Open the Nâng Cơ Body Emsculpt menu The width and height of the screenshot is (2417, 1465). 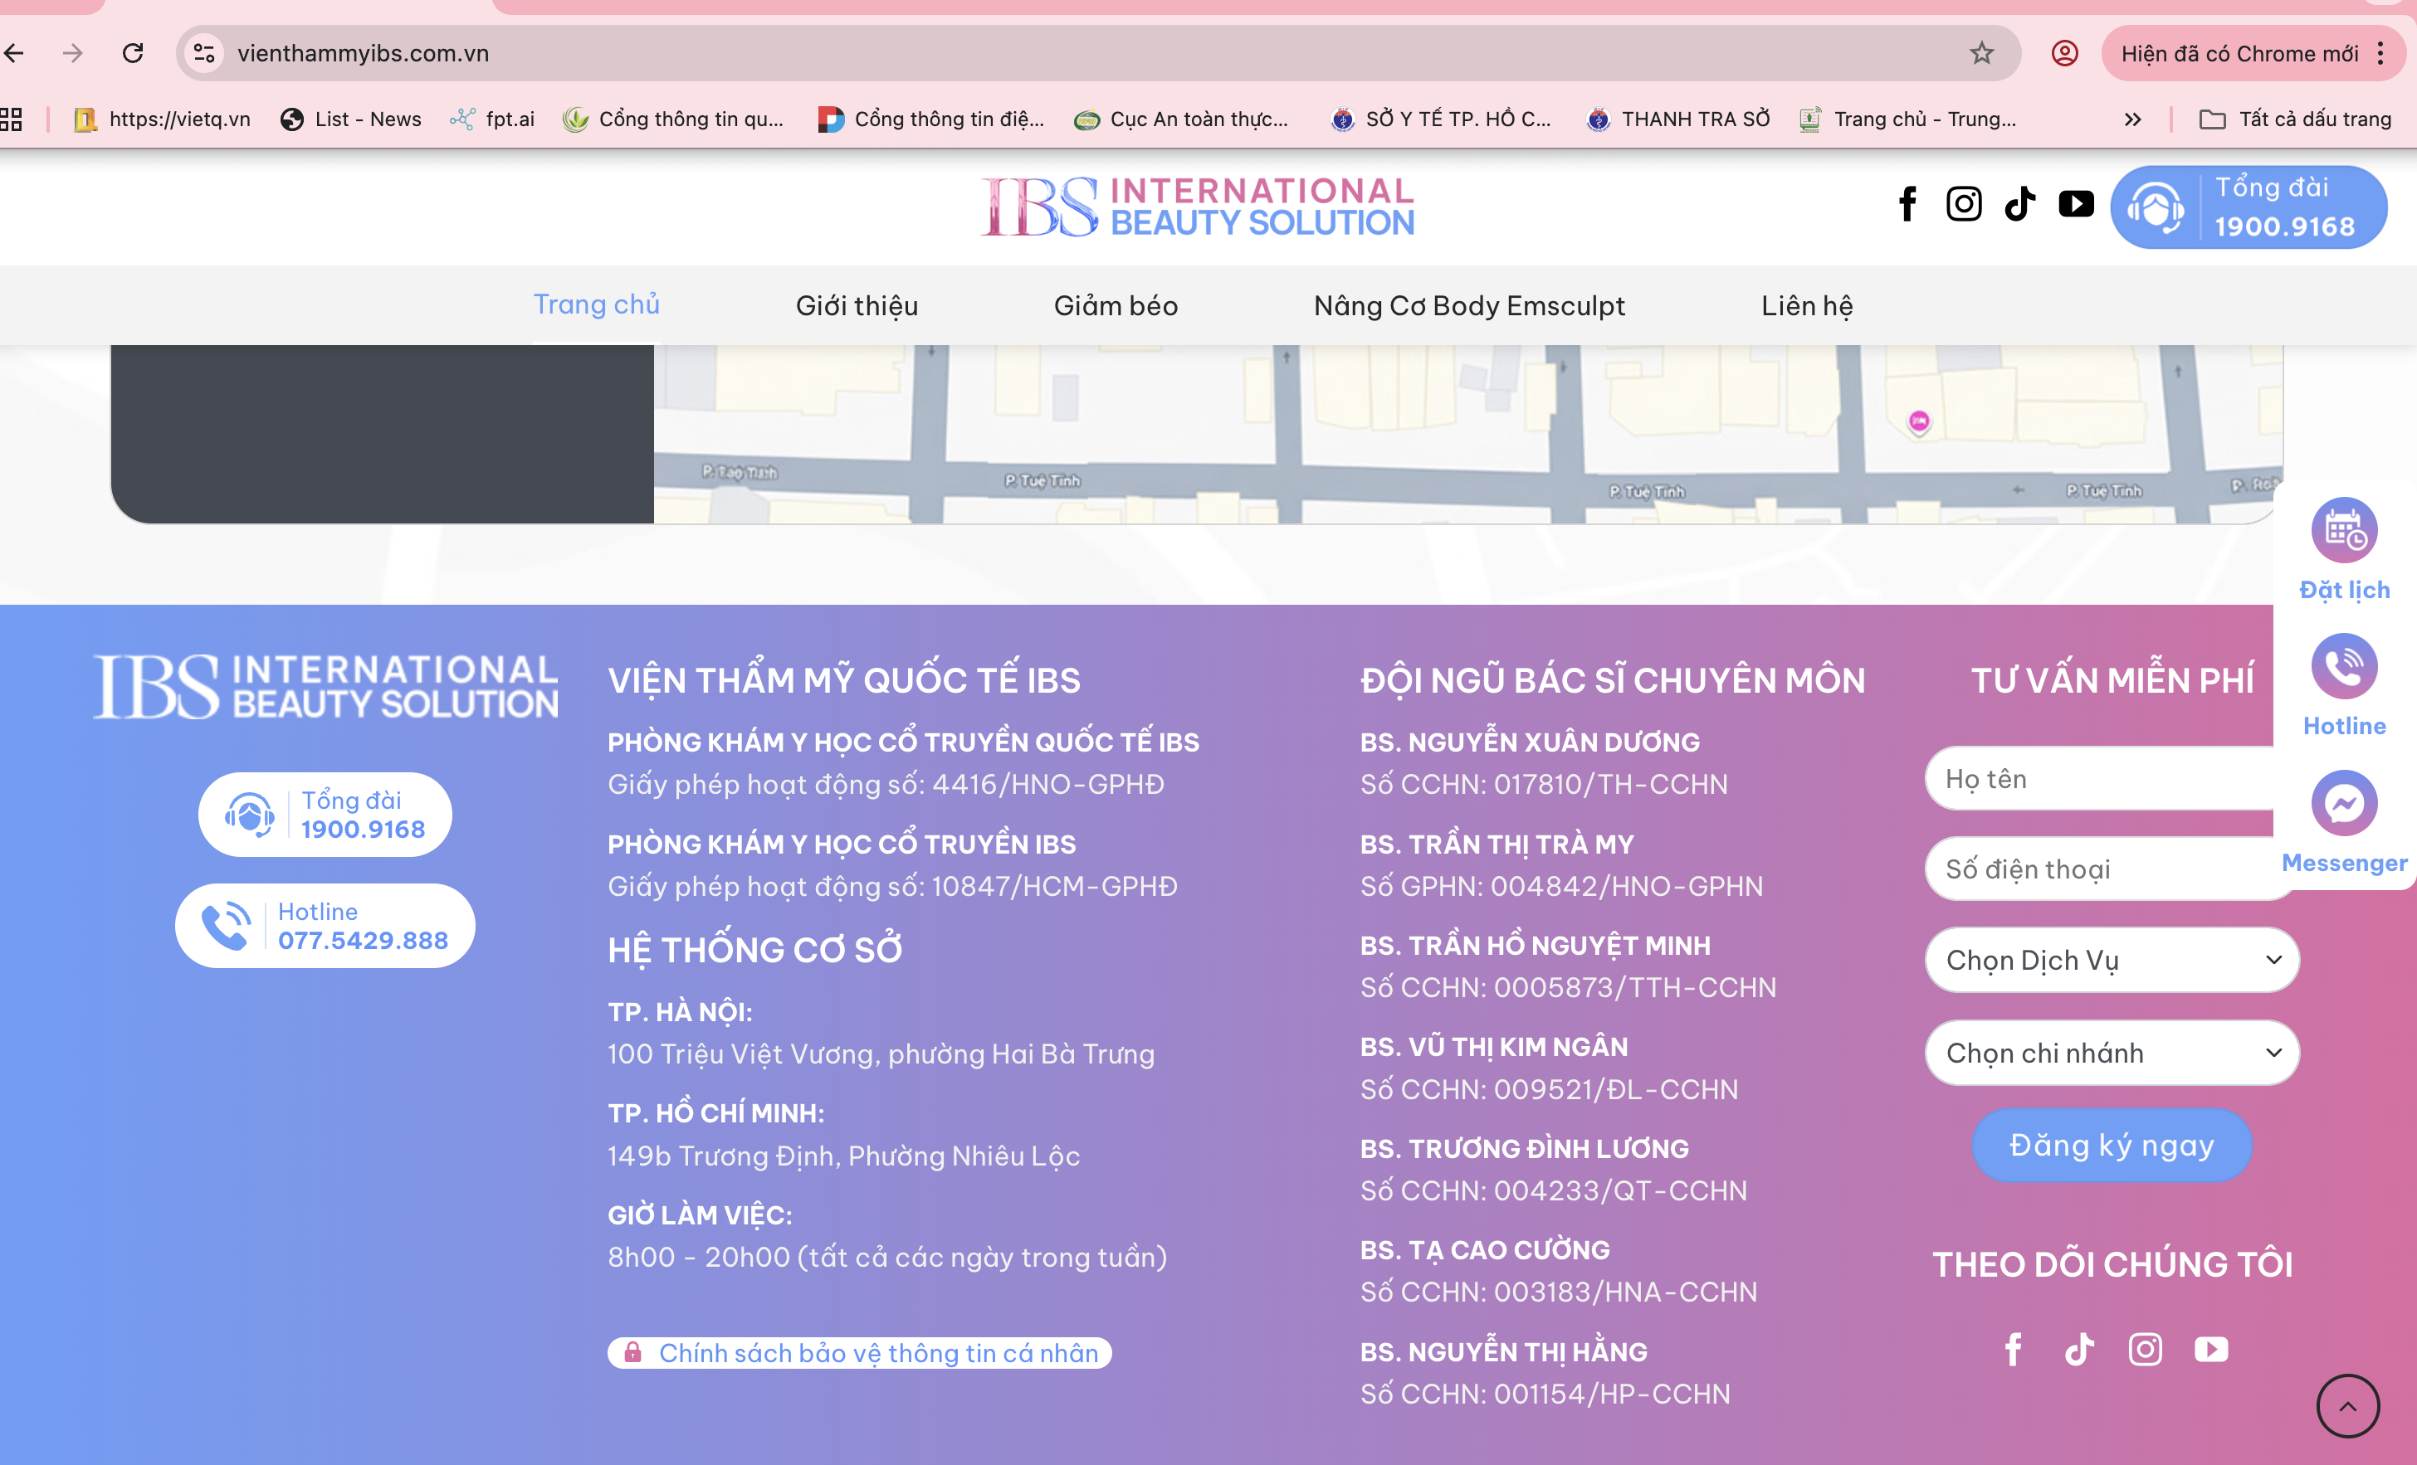point(1468,306)
